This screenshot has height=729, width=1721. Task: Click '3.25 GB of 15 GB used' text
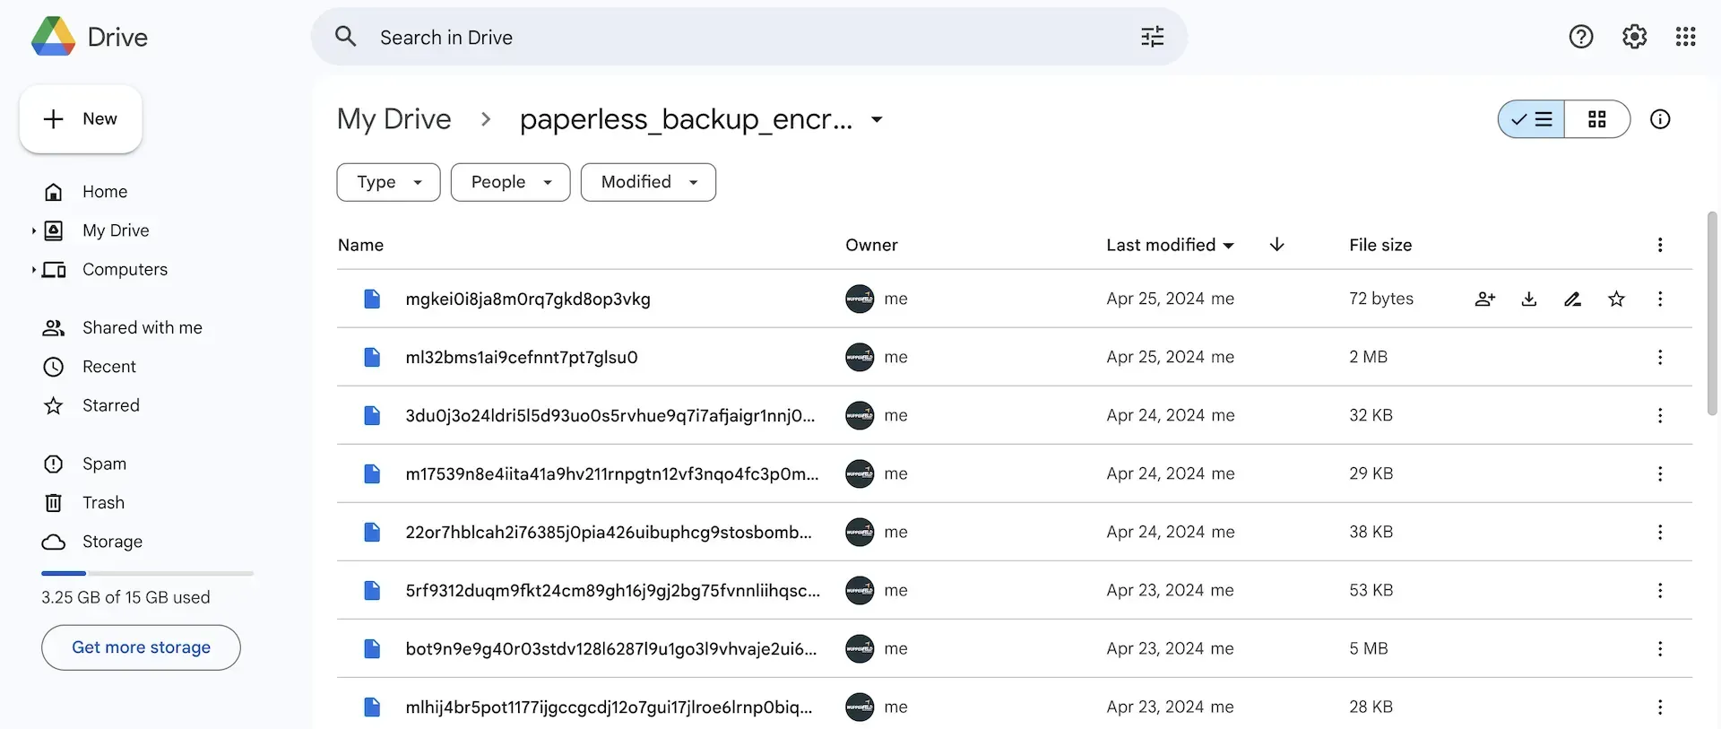tap(125, 597)
